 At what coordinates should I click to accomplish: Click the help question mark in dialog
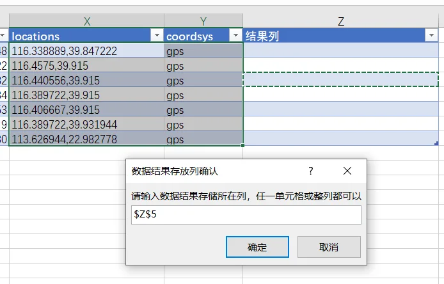tap(311, 171)
